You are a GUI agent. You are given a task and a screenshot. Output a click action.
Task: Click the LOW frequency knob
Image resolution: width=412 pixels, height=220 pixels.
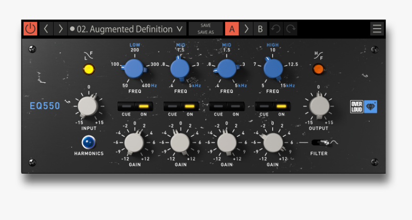click(134, 69)
